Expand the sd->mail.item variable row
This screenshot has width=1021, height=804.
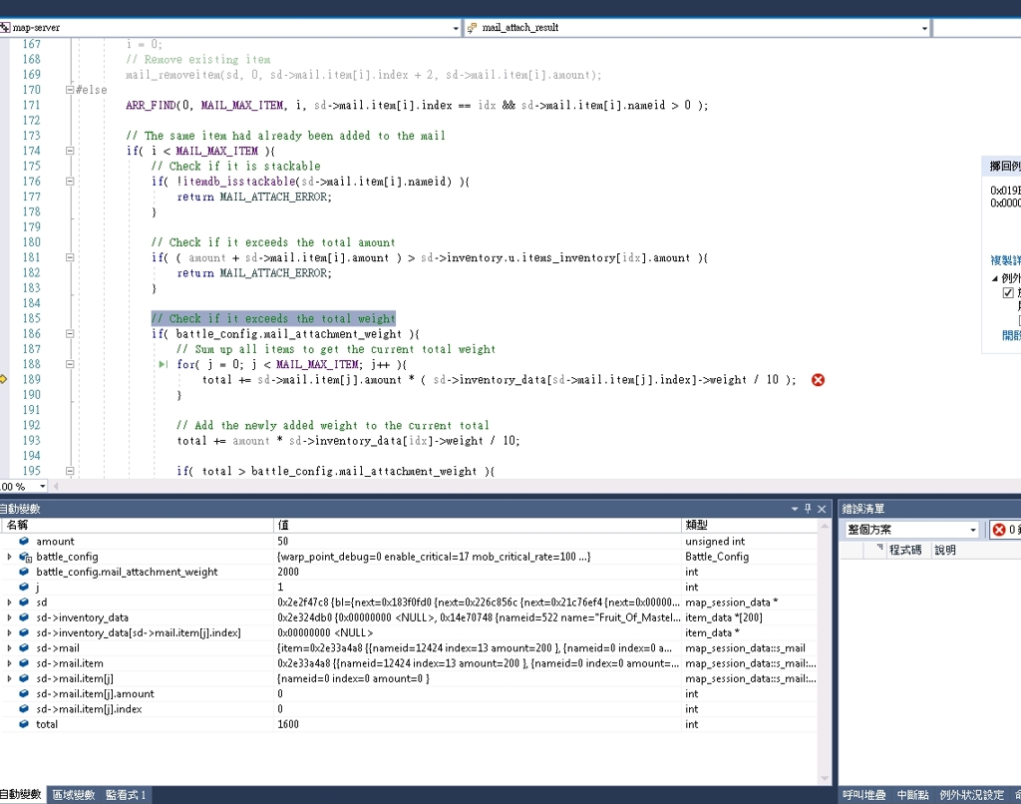[x=9, y=663]
